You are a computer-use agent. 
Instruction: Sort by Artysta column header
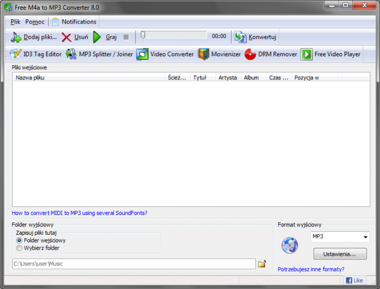(x=228, y=78)
